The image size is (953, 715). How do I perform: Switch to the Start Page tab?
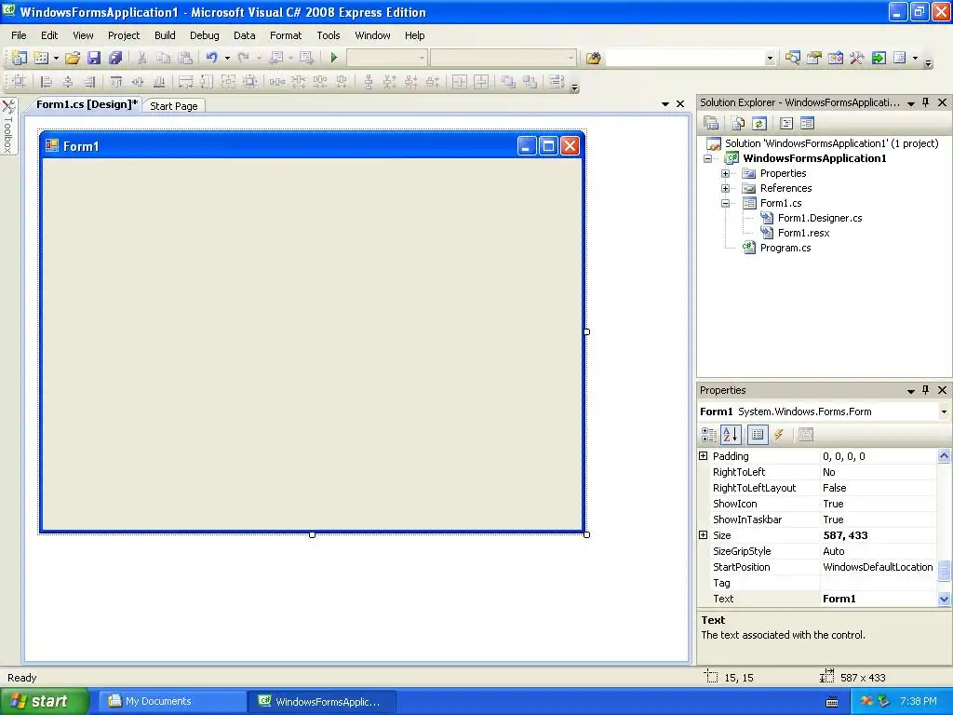(174, 106)
